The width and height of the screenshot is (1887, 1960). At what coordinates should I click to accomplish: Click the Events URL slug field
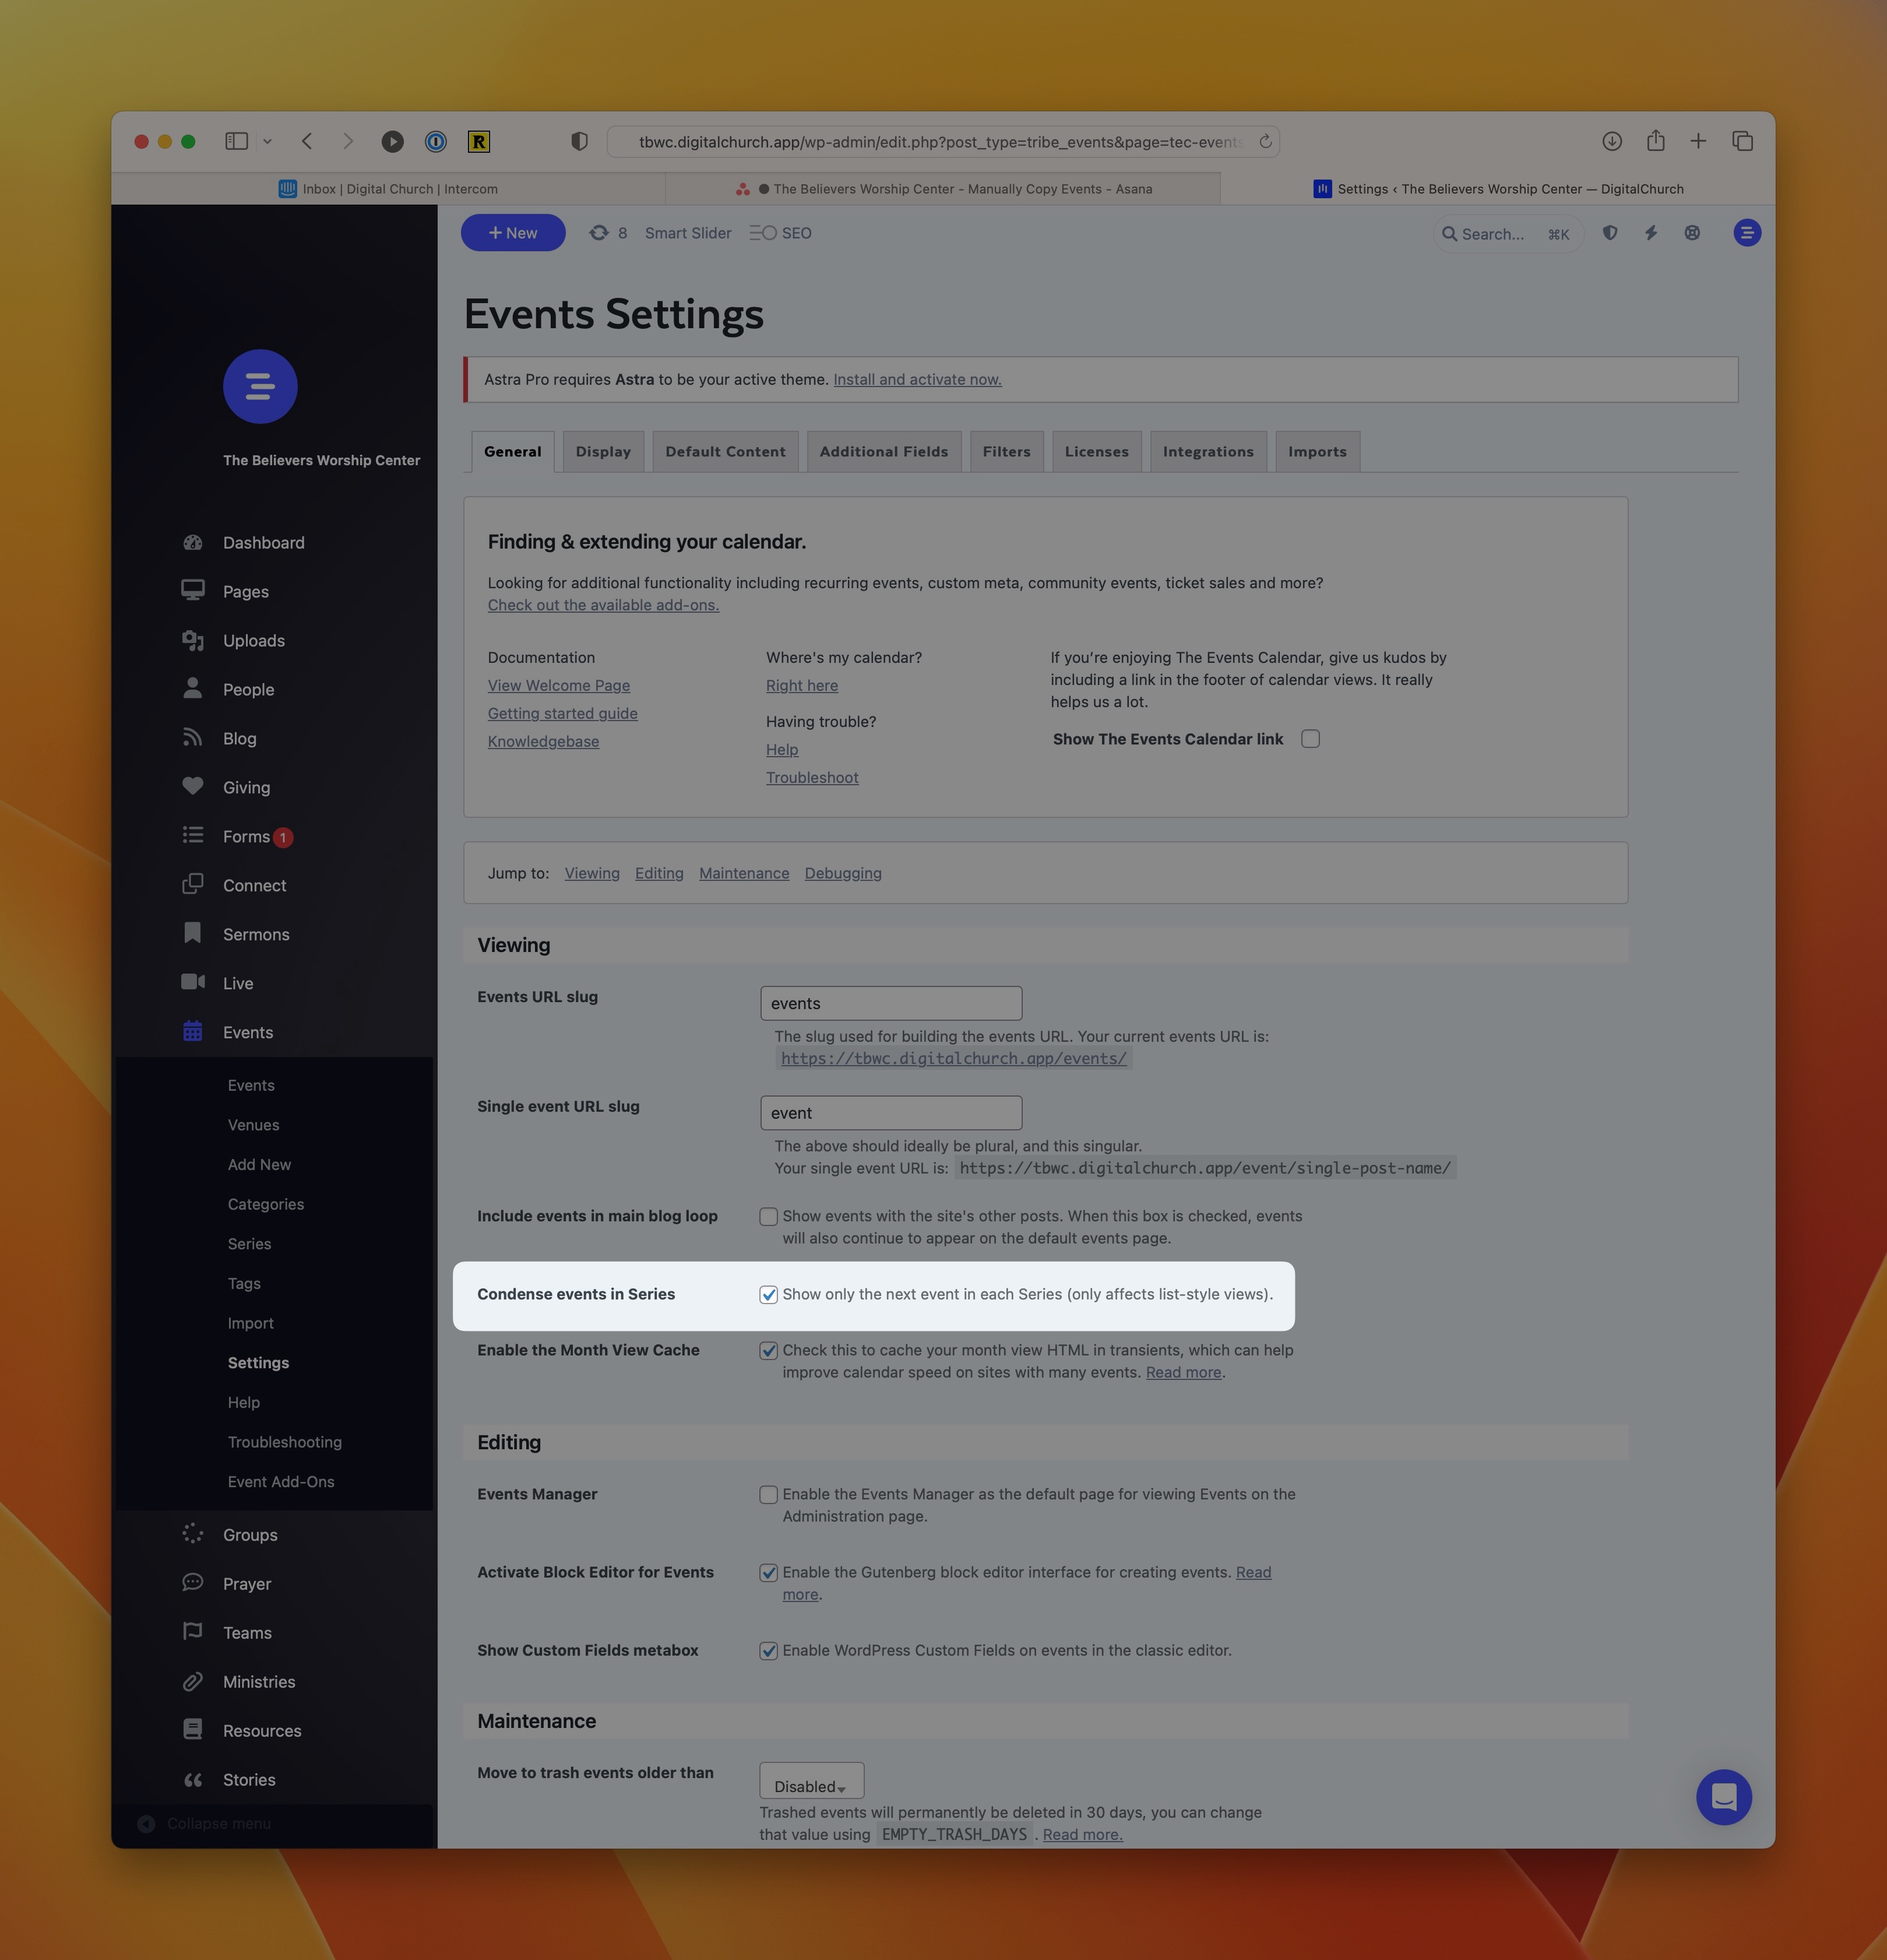pyautogui.click(x=890, y=1003)
